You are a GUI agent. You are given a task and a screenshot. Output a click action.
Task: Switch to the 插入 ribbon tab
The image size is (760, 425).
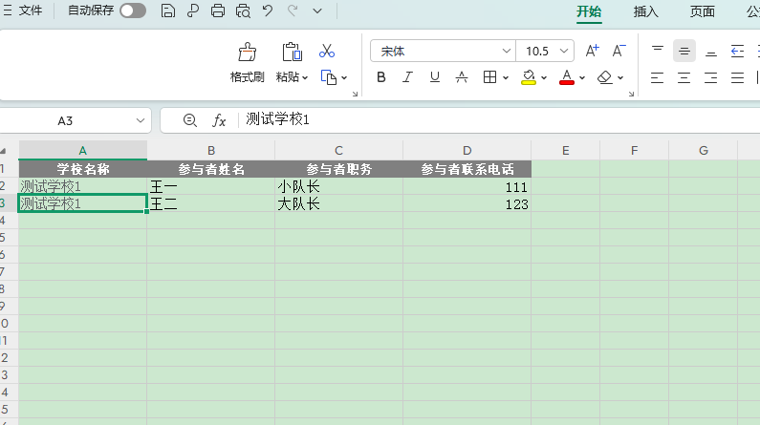(x=646, y=11)
